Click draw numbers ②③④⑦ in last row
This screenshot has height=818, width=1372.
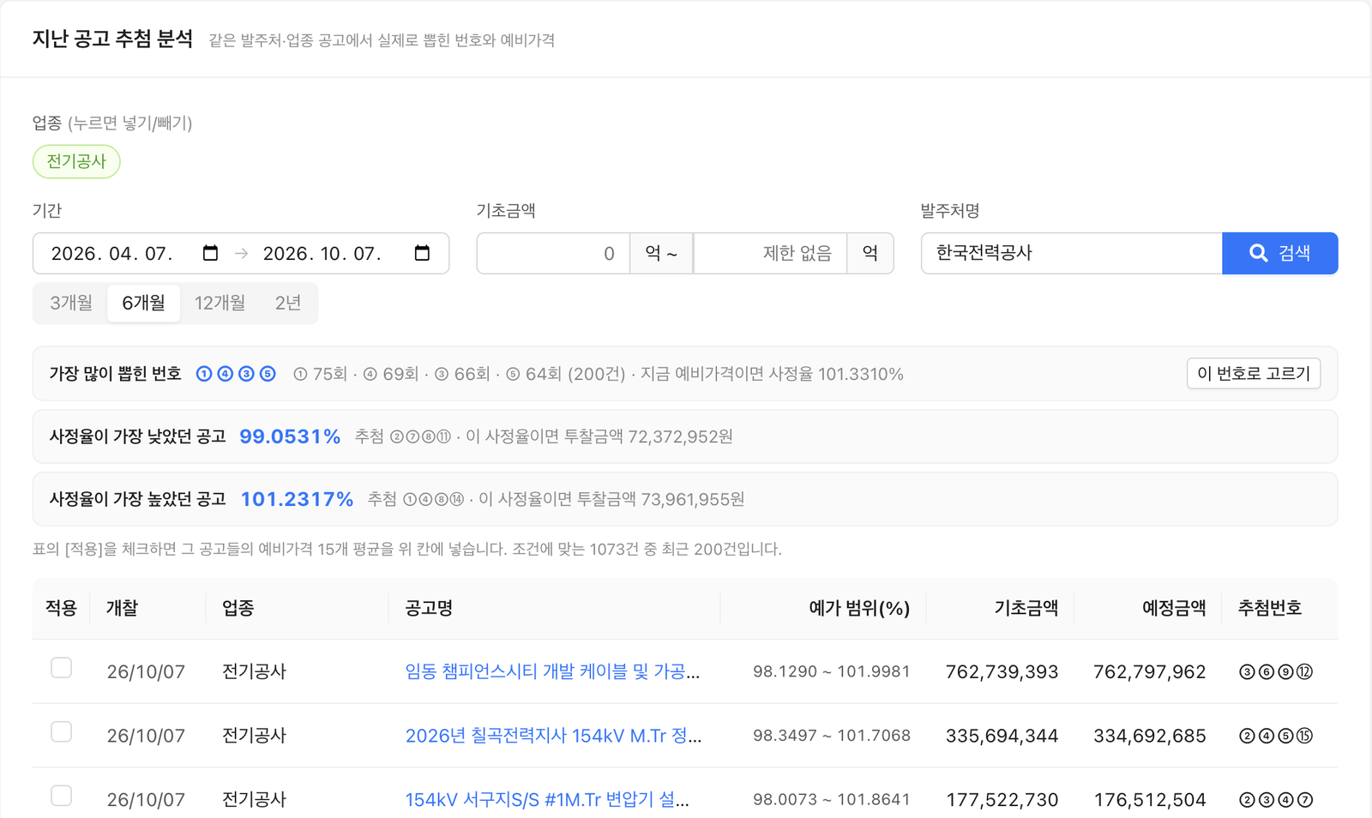pyautogui.click(x=1276, y=800)
